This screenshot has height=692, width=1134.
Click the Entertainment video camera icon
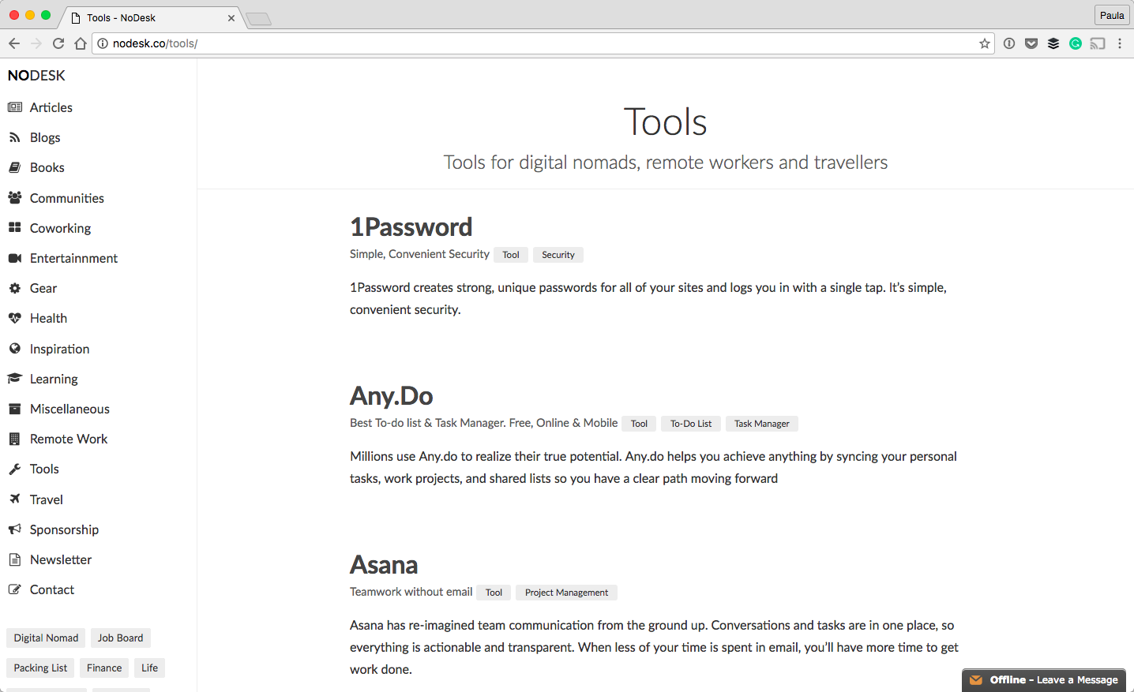click(14, 258)
